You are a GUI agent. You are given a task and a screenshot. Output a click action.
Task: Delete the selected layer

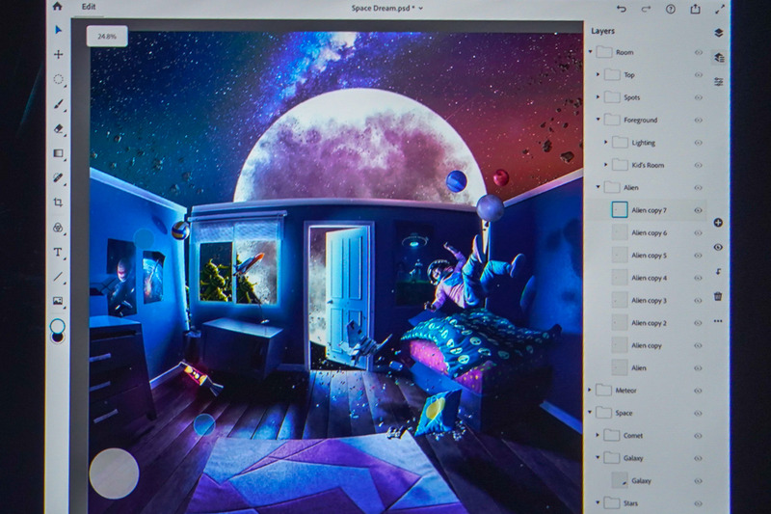pos(718,296)
